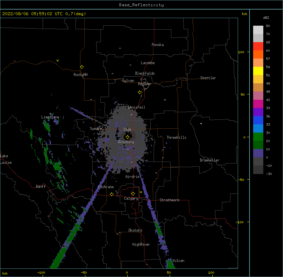Pick the magenta 39-42 dBZ legend swatch

click(258, 104)
